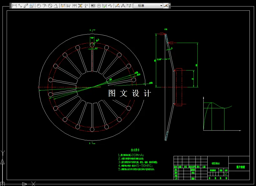Viewport: 256px width, 186px height.
Task: Choose the Diameter dimension tool
Action: pos(50,6)
